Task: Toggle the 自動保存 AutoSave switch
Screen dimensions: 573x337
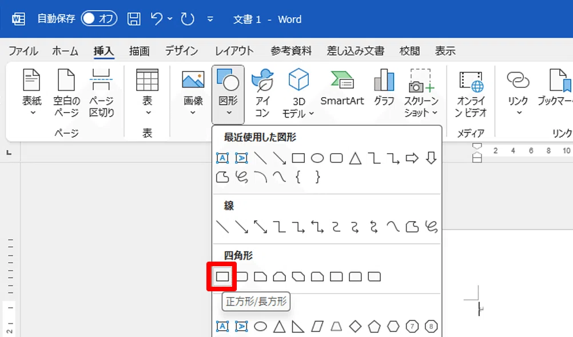Action: pyautogui.click(x=99, y=19)
